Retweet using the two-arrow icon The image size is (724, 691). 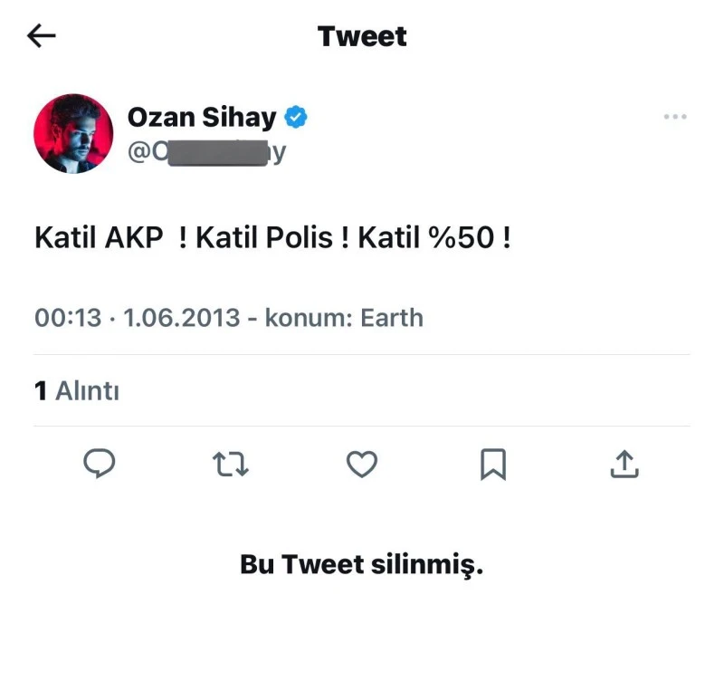[x=230, y=465]
